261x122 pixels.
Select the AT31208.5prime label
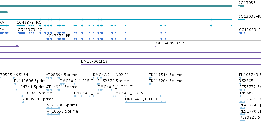coord(62,105)
